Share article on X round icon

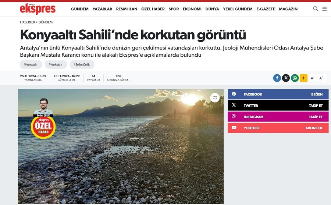coord(286,78)
